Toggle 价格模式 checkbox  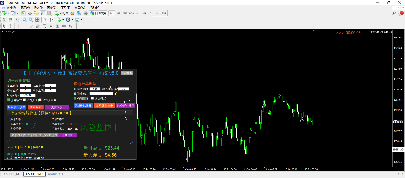coord(8,100)
